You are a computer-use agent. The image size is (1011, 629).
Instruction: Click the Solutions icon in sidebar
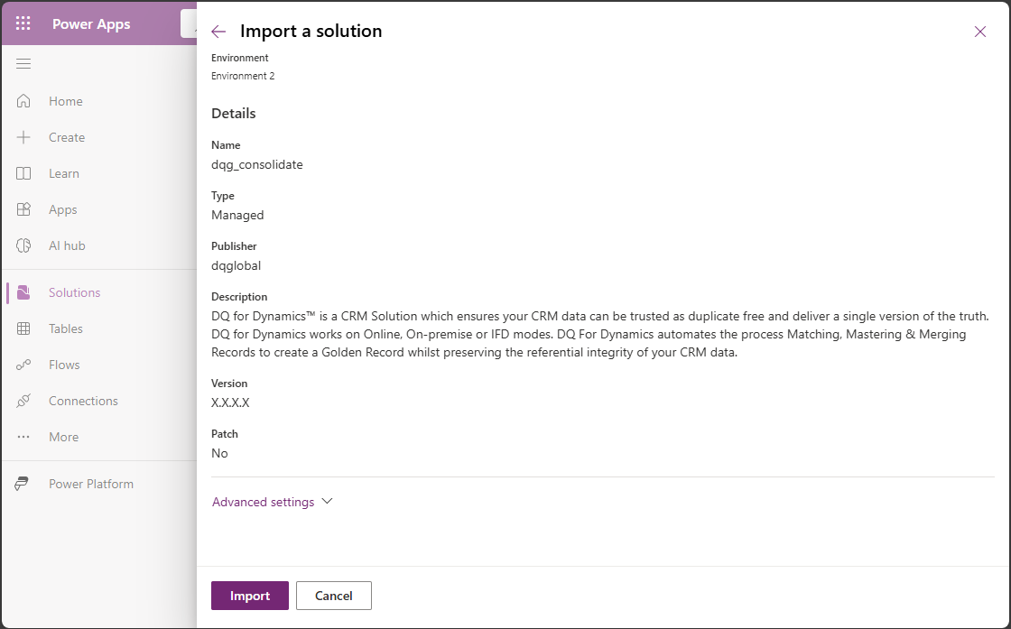23,292
